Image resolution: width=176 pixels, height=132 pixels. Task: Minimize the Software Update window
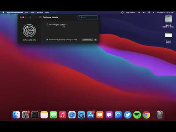click(23, 17)
